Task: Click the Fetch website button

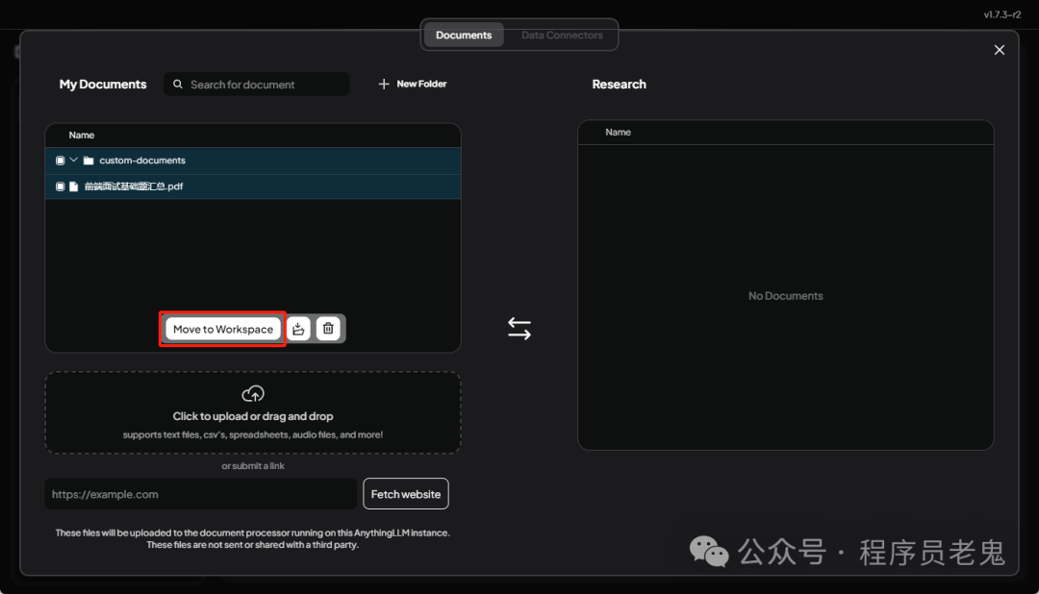Action: point(406,494)
